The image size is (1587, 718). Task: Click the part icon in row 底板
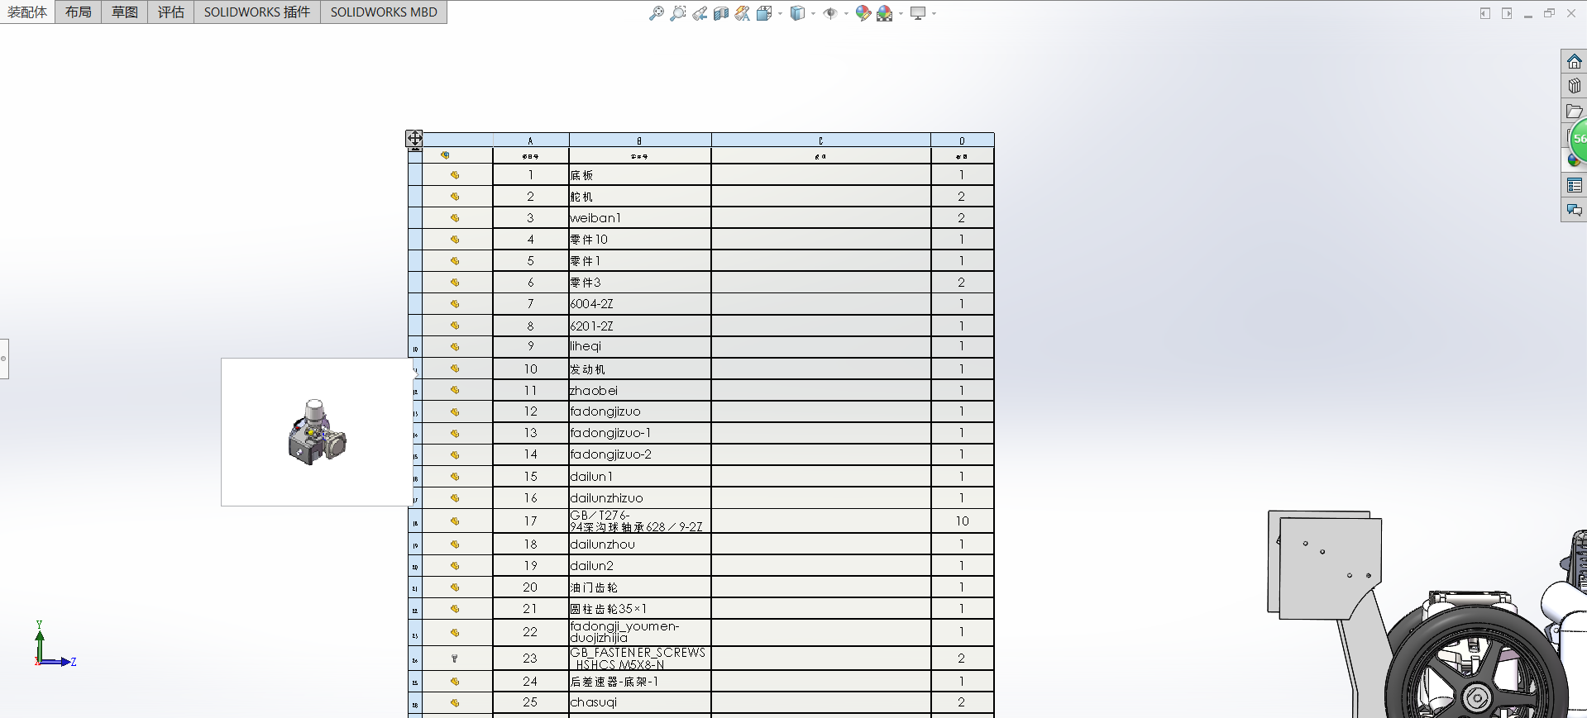click(x=455, y=175)
